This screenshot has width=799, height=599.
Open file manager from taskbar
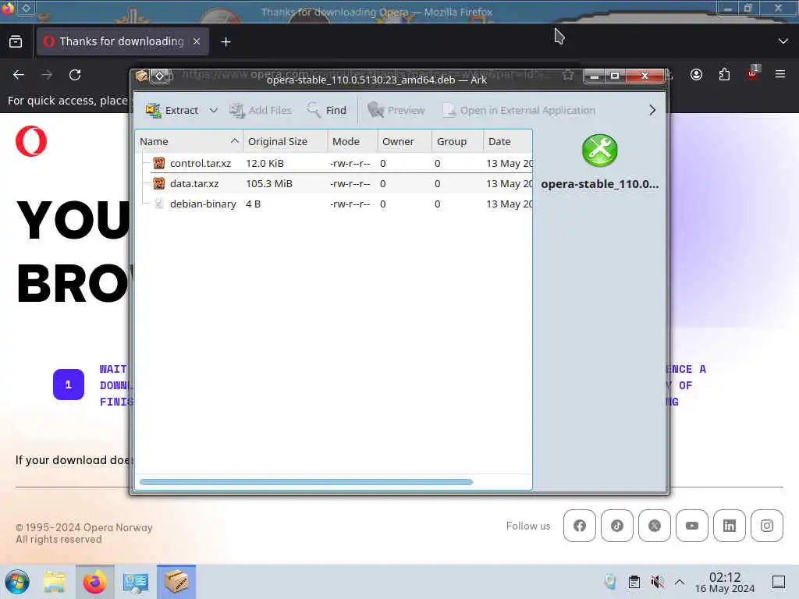pyautogui.click(x=55, y=582)
